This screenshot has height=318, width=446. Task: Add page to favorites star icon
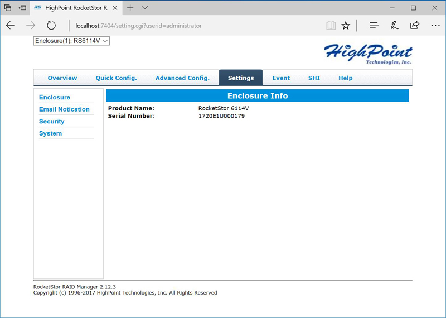[x=346, y=26]
